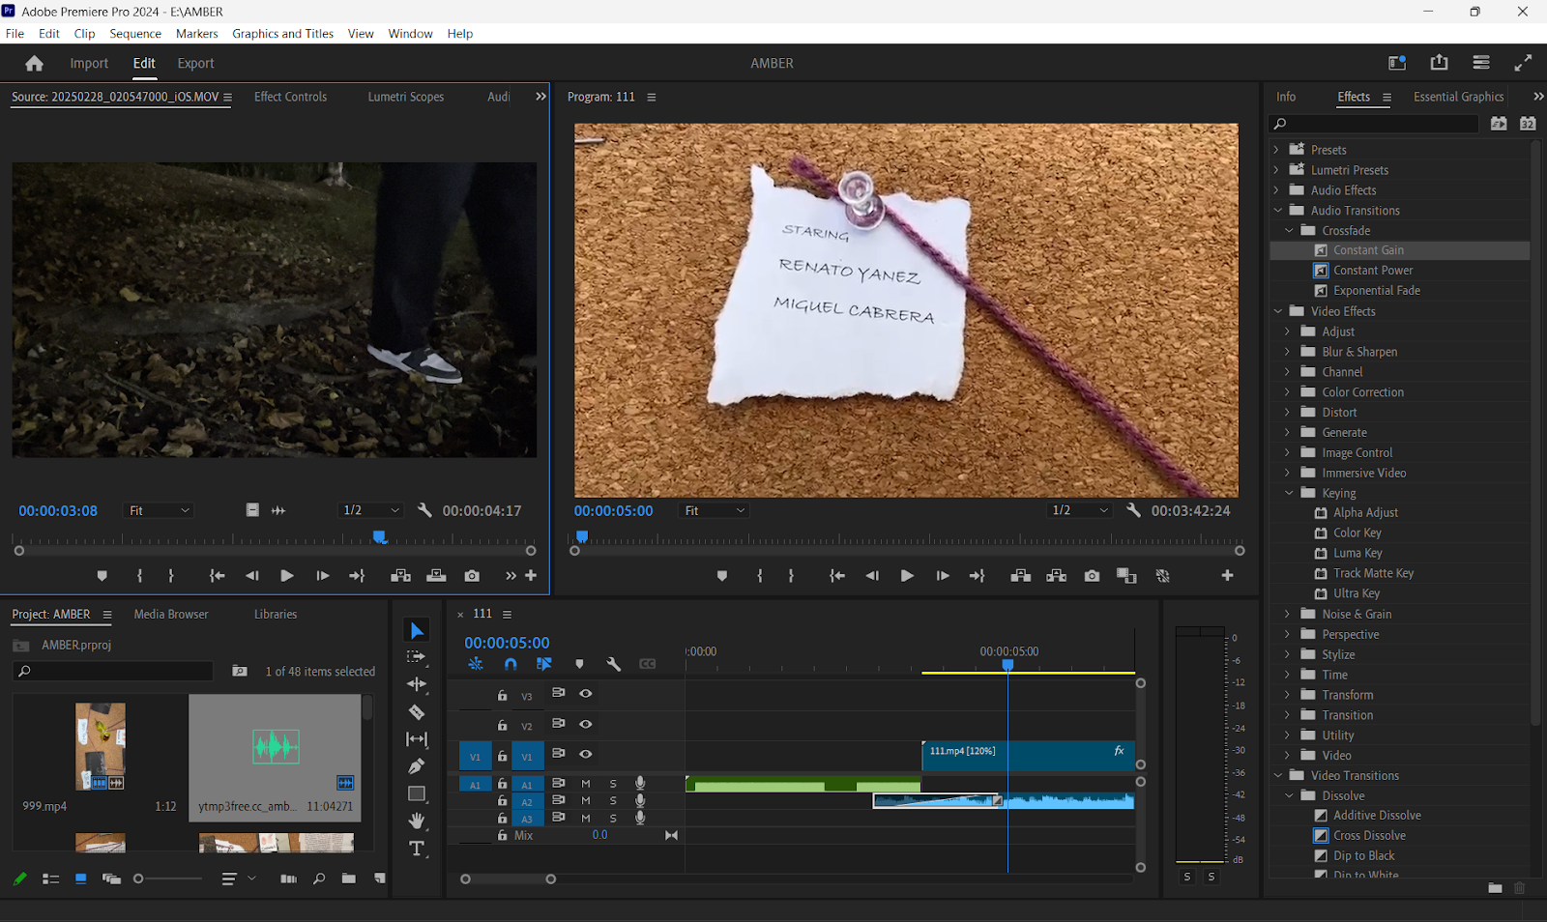Open the Sequence menu
The height and width of the screenshot is (922, 1547).
click(135, 34)
